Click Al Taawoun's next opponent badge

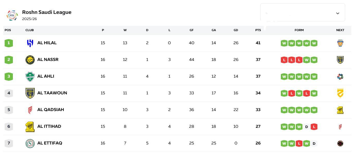pyautogui.click(x=340, y=93)
